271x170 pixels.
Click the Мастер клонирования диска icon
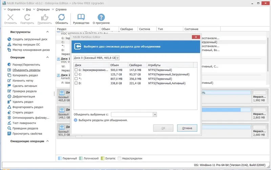tap(9, 50)
